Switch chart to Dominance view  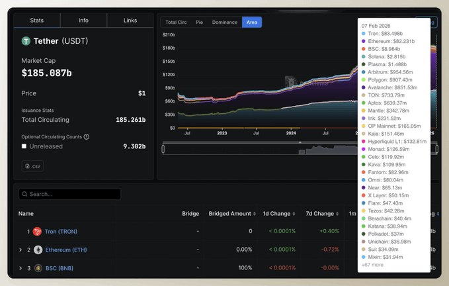tap(224, 23)
